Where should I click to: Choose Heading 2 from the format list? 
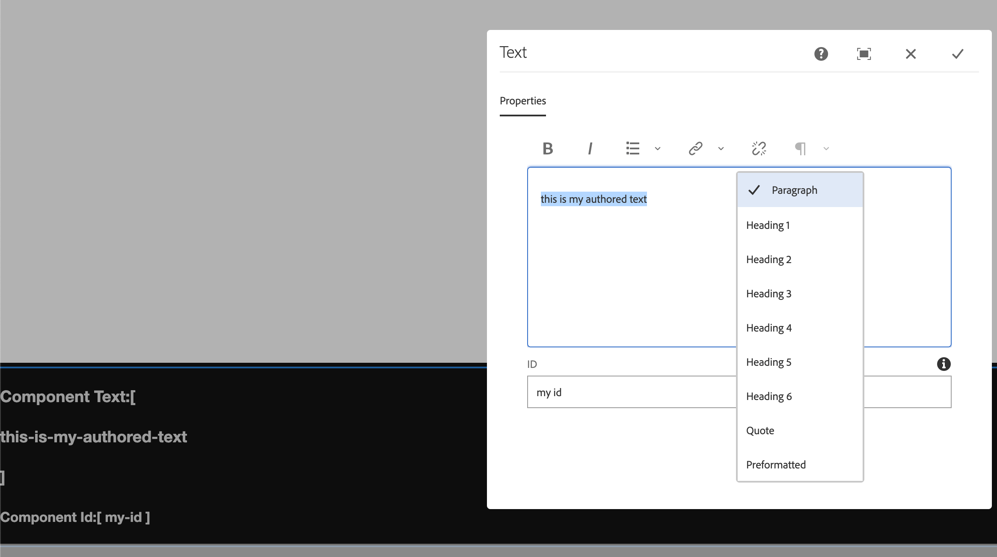pyautogui.click(x=768, y=259)
